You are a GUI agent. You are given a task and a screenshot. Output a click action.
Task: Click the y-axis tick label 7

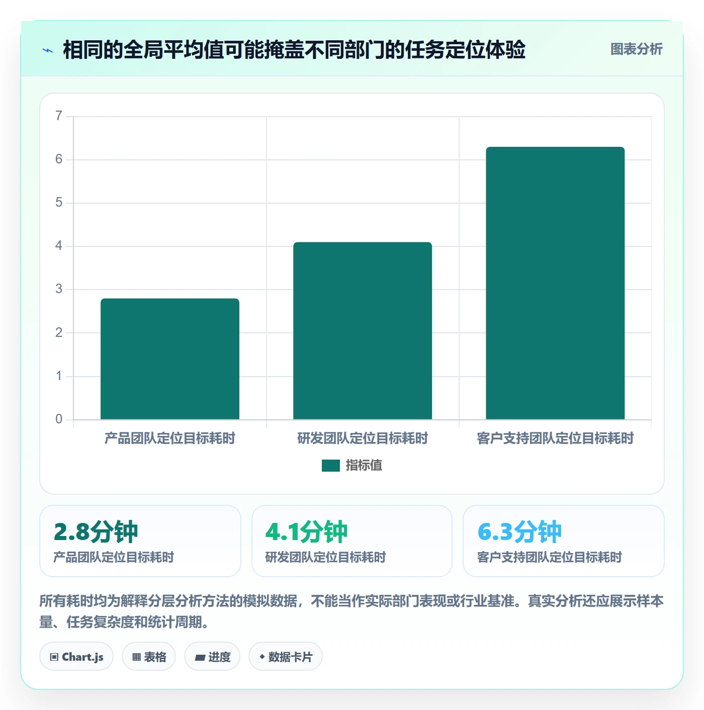(59, 116)
